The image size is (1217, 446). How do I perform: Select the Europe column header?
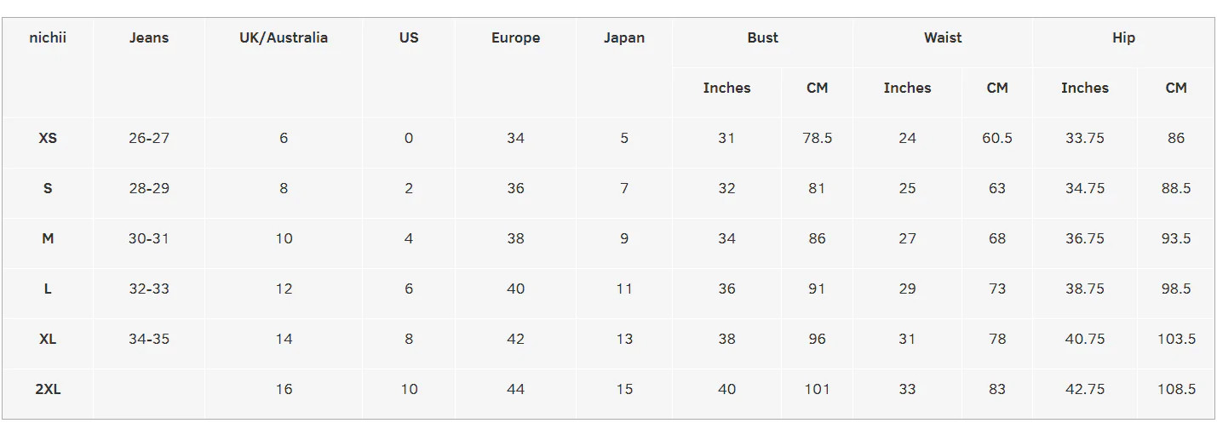[x=515, y=37]
